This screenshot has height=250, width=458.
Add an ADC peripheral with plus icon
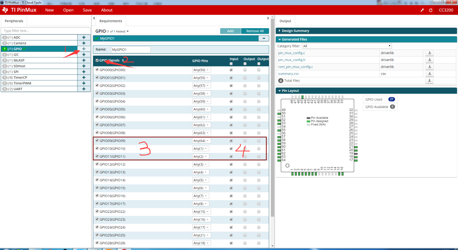click(x=84, y=37)
